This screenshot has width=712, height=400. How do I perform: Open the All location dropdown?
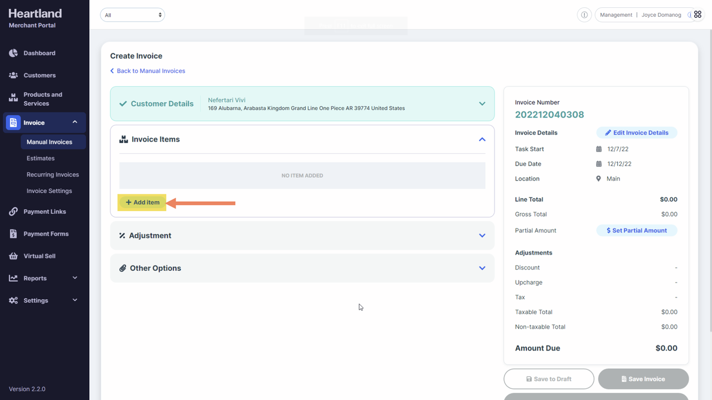click(132, 15)
